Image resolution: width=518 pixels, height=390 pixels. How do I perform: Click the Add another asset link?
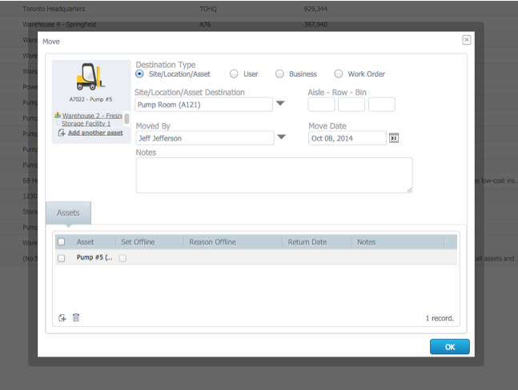(x=95, y=133)
